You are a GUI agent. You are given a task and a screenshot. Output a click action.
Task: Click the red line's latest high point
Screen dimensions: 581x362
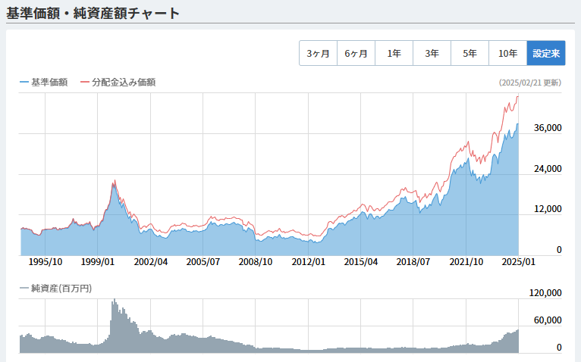[517, 97]
